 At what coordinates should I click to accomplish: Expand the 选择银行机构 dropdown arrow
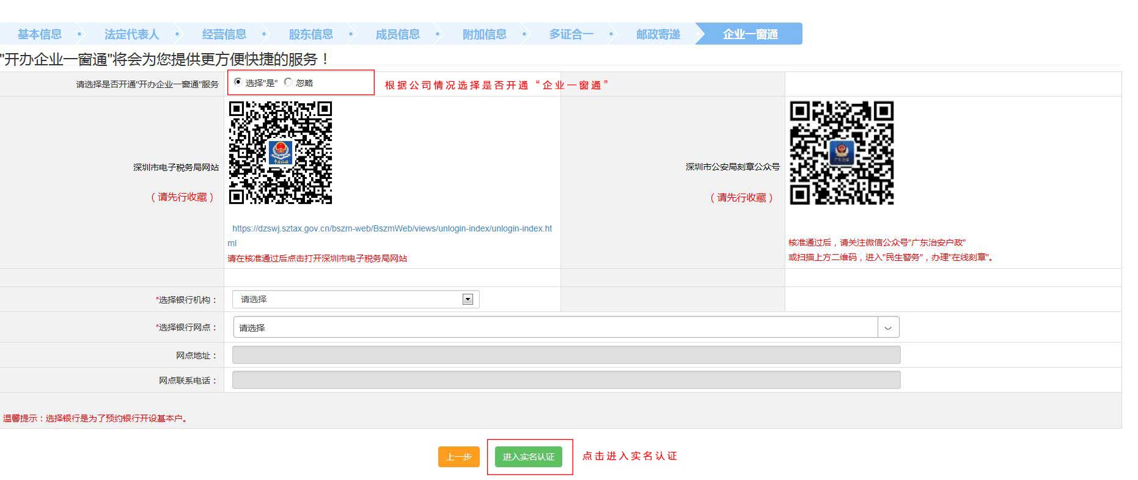coord(468,299)
